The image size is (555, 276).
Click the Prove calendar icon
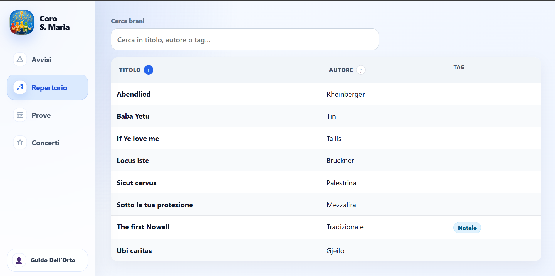pyautogui.click(x=20, y=115)
